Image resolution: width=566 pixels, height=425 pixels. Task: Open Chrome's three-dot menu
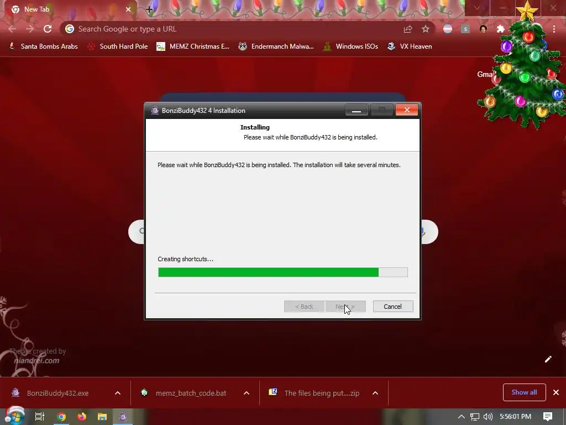(x=554, y=29)
